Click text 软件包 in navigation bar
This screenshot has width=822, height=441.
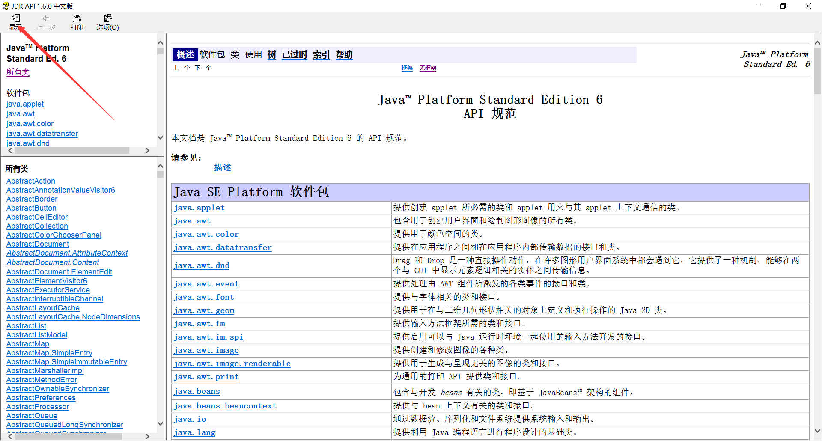coord(212,55)
